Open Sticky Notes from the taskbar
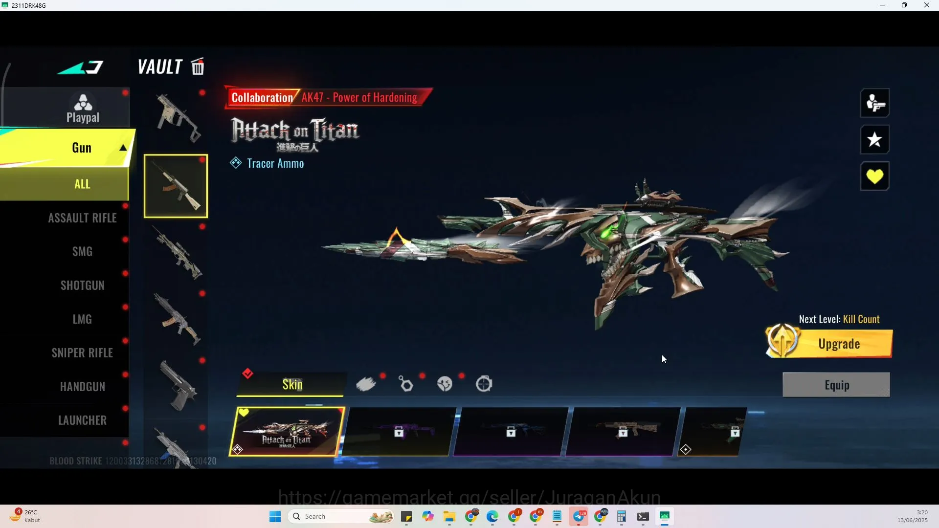This screenshot has width=939, height=528. click(406, 516)
